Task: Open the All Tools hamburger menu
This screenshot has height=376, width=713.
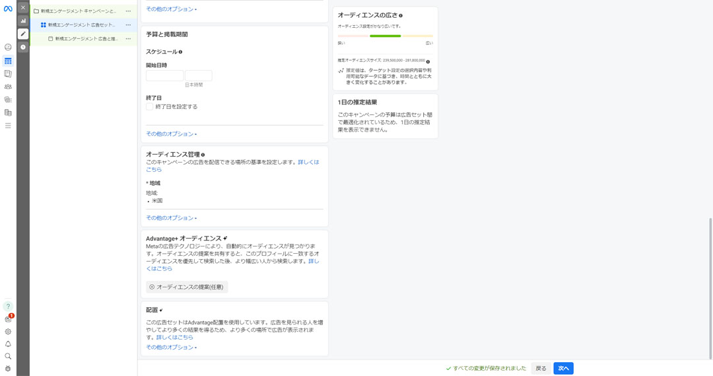Action: coord(8,126)
